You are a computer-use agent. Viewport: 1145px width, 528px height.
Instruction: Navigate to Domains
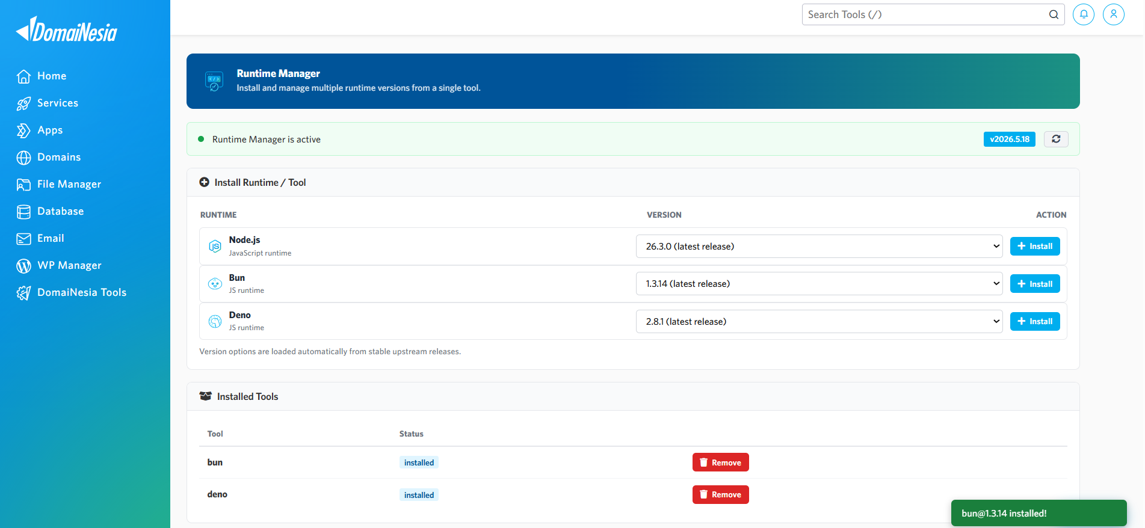coord(59,158)
